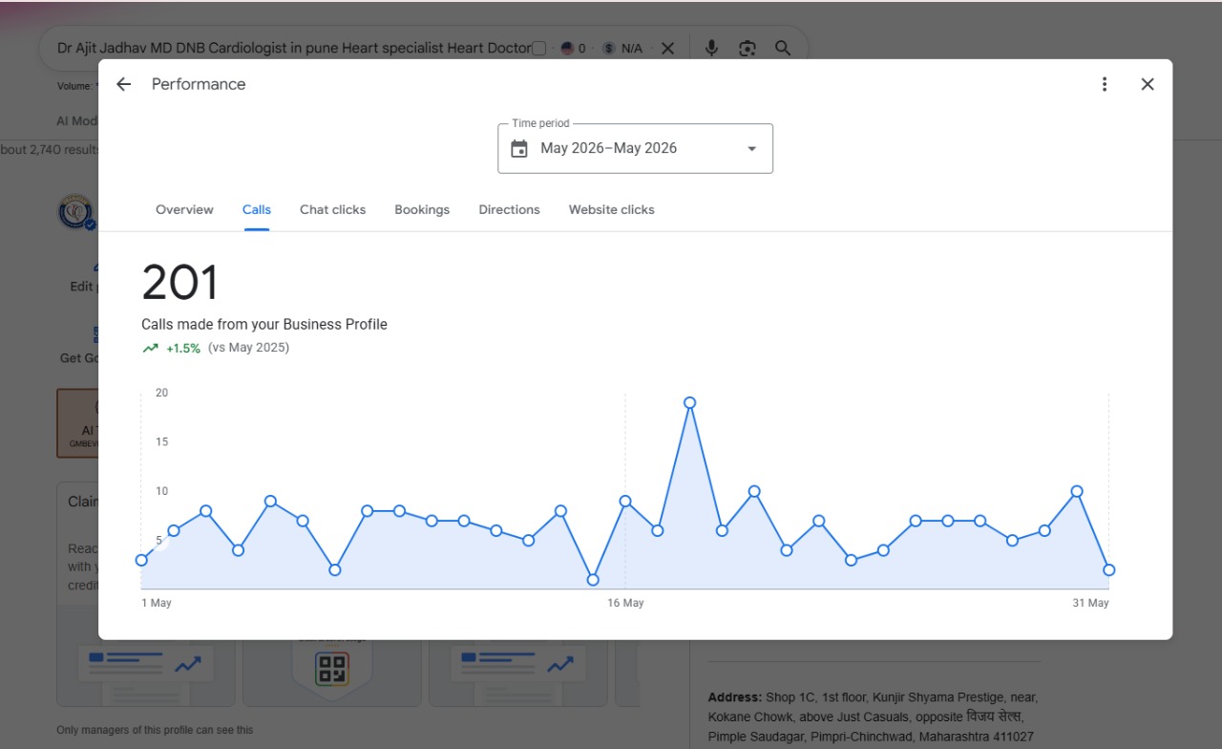The height and width of the screenshot is (749, 1222).
Task: Go back using the Performance arrow
Action: pyautogui.click(x=123, y=84)
